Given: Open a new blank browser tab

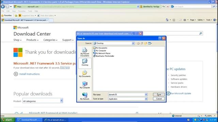Looking at the screenshot, I should (51, 20).
